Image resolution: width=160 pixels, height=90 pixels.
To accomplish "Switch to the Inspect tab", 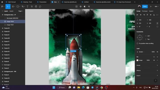I will 151,11.
